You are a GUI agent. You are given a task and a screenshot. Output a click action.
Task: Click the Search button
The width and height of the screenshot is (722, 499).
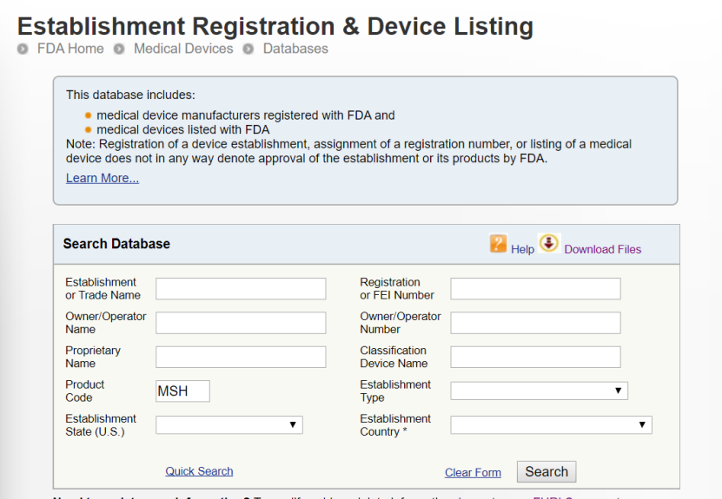(x=546, y=472)
